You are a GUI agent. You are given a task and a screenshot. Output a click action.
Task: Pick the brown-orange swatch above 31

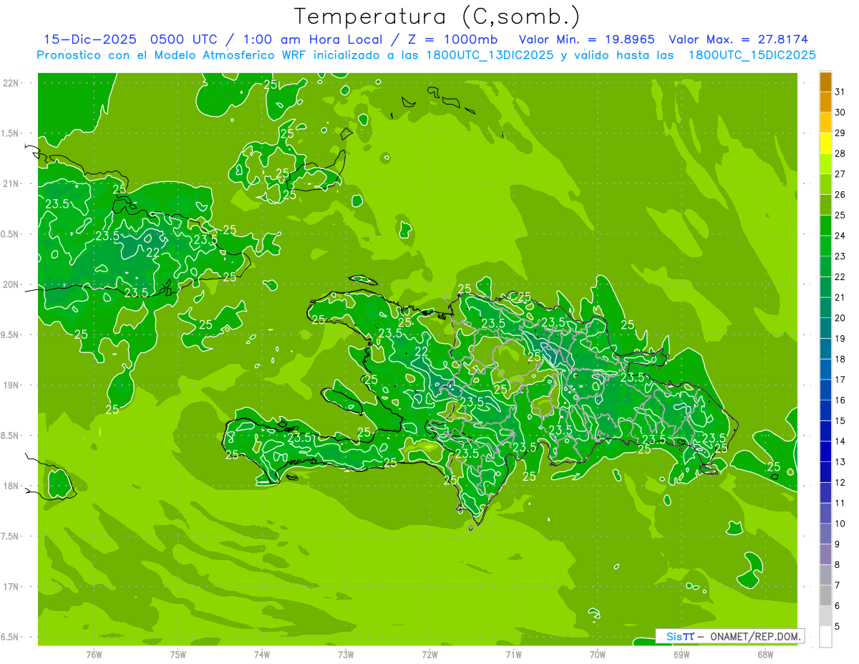[825, 82]
